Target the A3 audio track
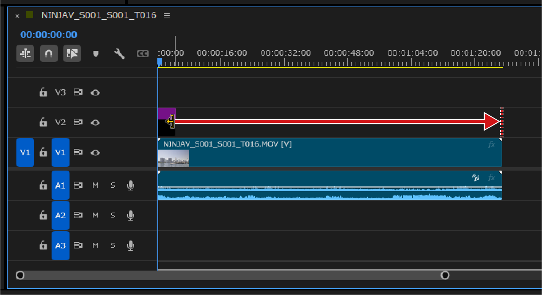 (60, 245)
